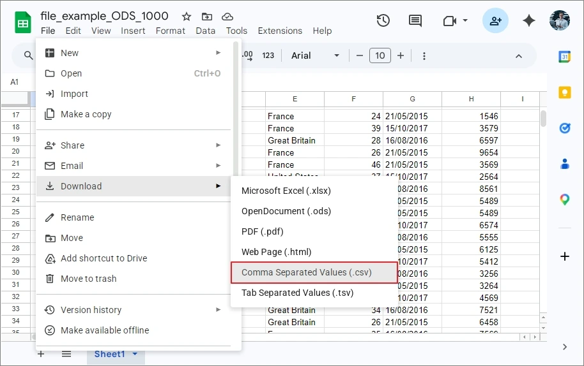Decrease font size with minus button

click(x=360, y=55)
